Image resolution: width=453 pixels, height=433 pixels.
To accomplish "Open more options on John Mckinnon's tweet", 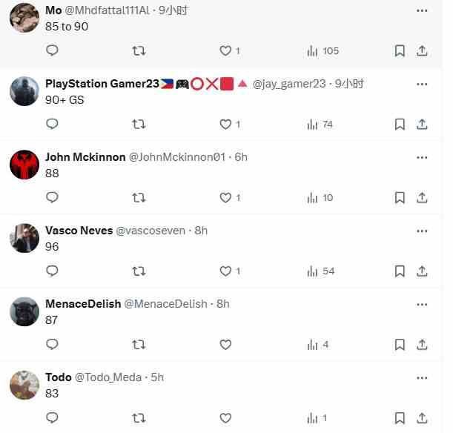I will pyautogui.click(x=422, y=157).
